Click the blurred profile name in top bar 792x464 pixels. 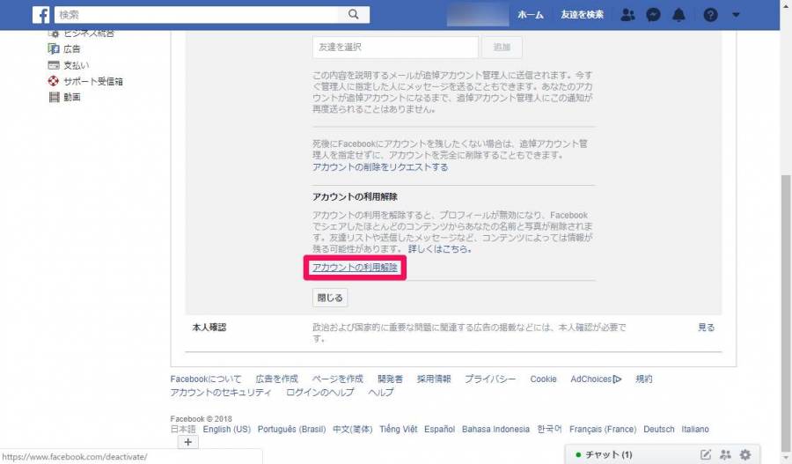click(478, 15)
